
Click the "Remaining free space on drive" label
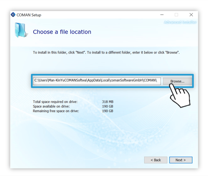point(55,111)
